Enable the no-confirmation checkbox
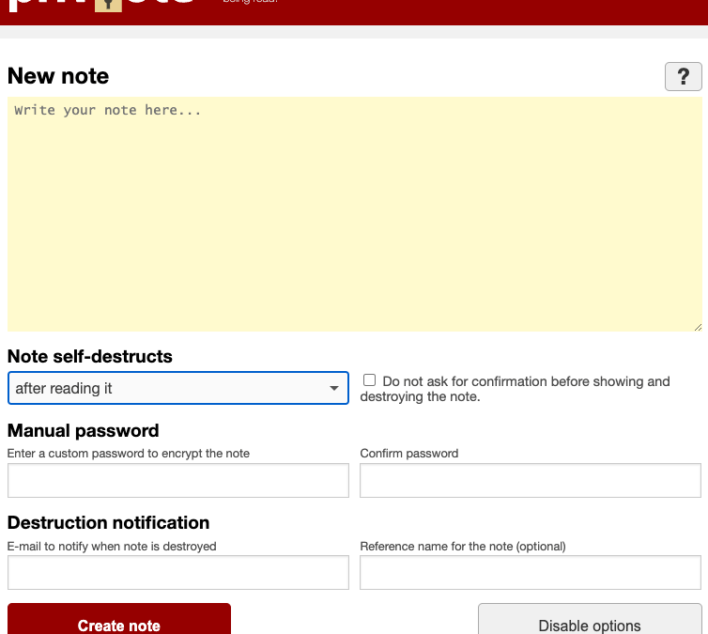 coord(369,380)
